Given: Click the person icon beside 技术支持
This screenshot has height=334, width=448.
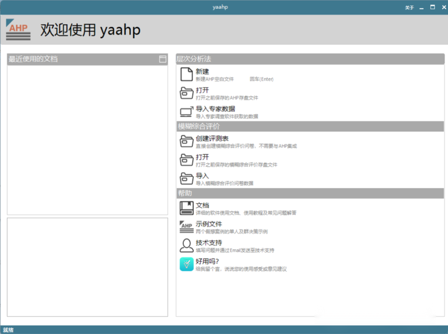Looking at the screenshot, I should [x=186, y=246].
